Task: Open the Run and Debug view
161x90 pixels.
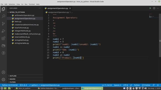Action: 3,31
